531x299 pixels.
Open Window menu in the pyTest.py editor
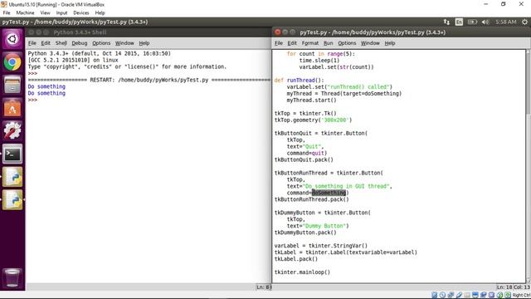370,43
